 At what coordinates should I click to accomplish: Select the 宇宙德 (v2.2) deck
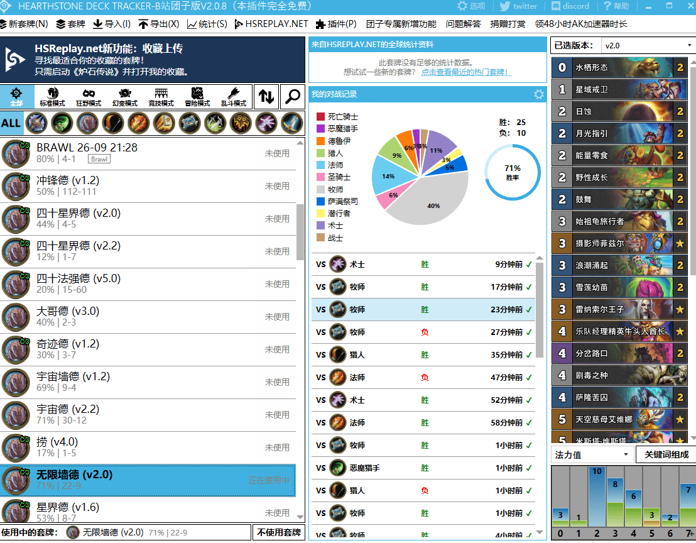pyautogui.click(x=148, y=415)
